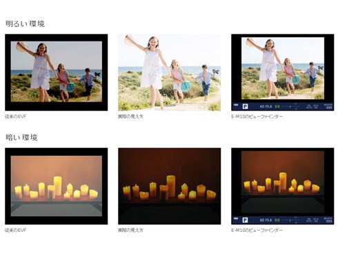Click the green 0.0 exposure value in the bright viewfinder
This screenshot has width=338, height=254.
277,106
